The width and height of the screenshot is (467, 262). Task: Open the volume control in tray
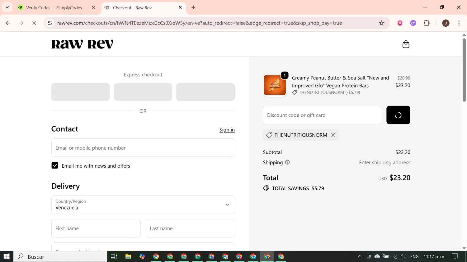point(403,256)
